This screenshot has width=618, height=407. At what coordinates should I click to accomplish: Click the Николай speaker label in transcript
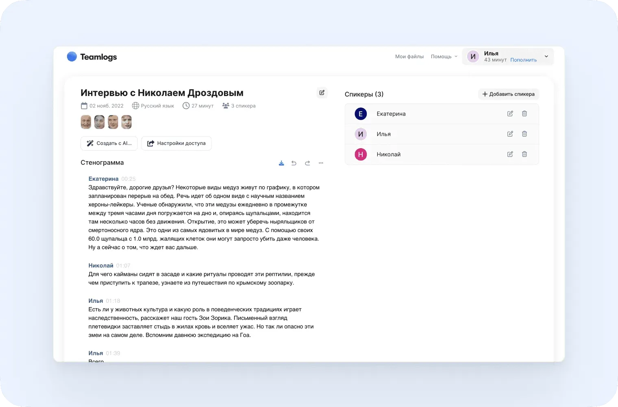click(101, 265)
